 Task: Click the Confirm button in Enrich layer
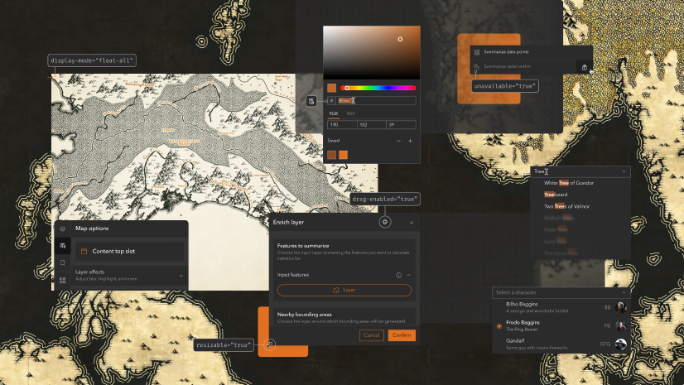[x=402, y=335]
